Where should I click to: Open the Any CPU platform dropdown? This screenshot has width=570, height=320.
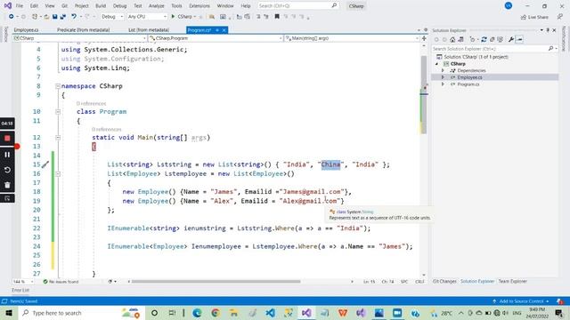(x=147, y=17)
